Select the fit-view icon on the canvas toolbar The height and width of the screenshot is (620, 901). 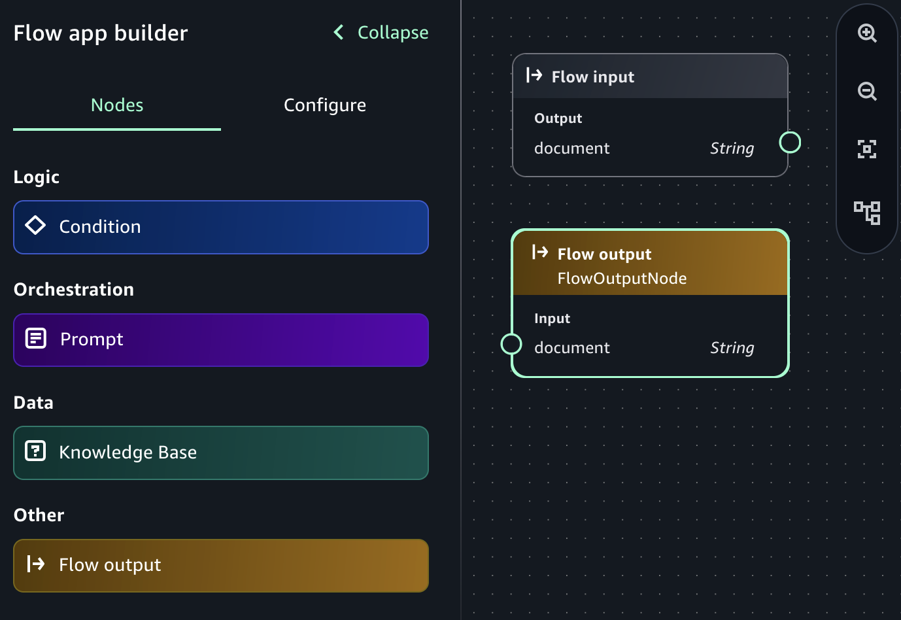click(x=867, y=149)
